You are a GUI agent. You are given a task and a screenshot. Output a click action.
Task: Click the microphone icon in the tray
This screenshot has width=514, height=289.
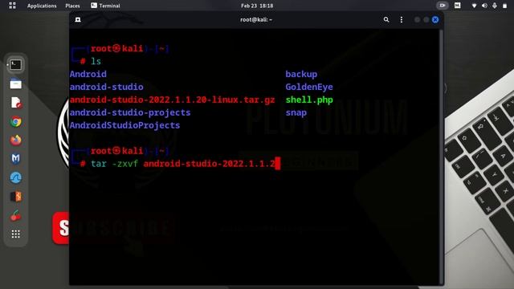click(495, 6)
